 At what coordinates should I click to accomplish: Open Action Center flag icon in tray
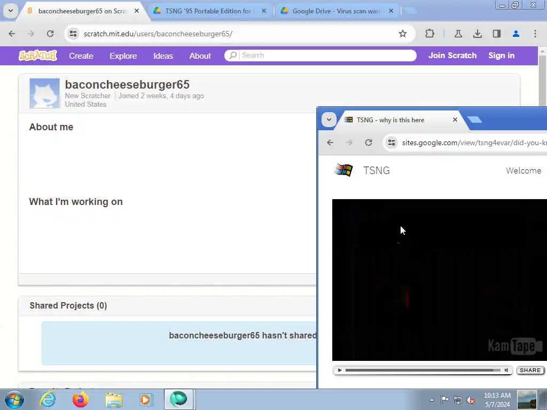click(x=445, y=400)
